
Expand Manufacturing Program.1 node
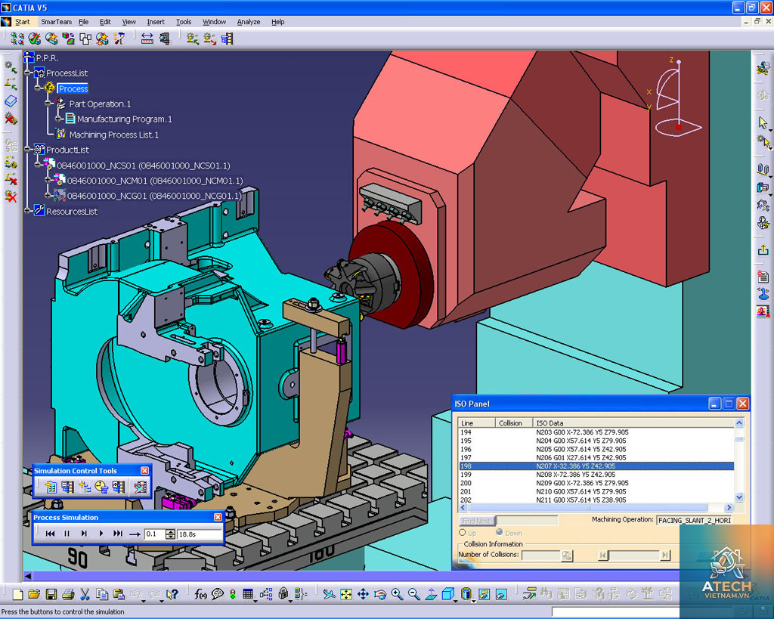pos(57,119)
